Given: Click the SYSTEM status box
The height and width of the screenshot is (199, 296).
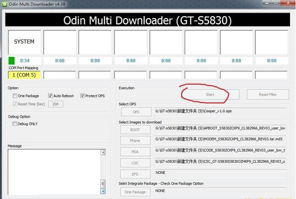Looking at the screenshot, I should point(24,42).
